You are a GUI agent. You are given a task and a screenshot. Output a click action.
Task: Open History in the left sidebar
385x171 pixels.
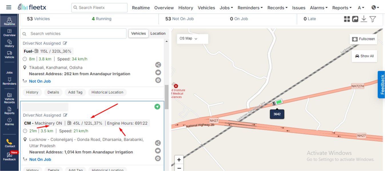click(x=9, y=44)
